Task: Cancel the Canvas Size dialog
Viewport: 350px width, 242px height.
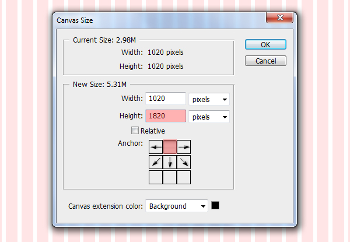Action: [x=265, y=61]
